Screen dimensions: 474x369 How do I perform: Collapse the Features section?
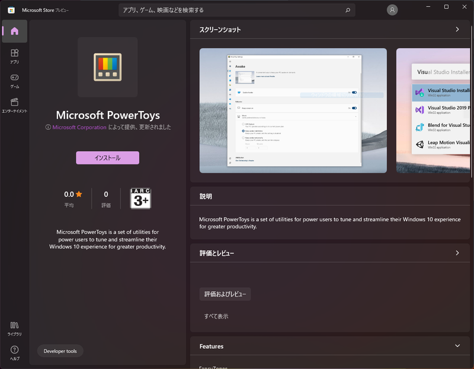tap(457, 345)
